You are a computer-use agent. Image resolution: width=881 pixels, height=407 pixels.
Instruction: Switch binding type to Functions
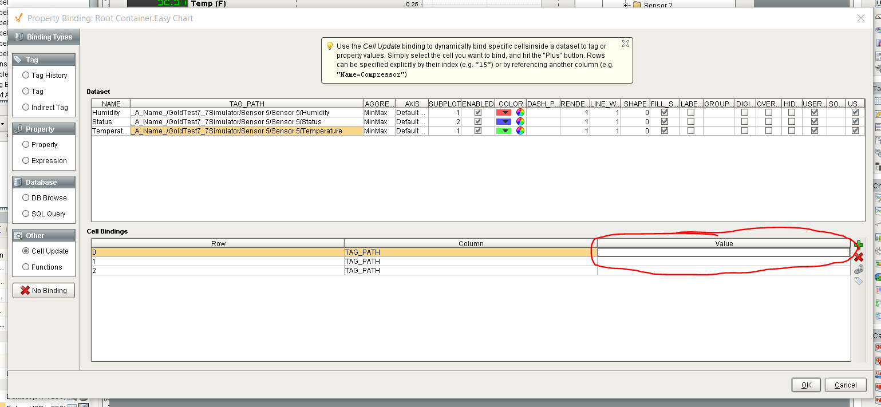(x=26, y=267)
